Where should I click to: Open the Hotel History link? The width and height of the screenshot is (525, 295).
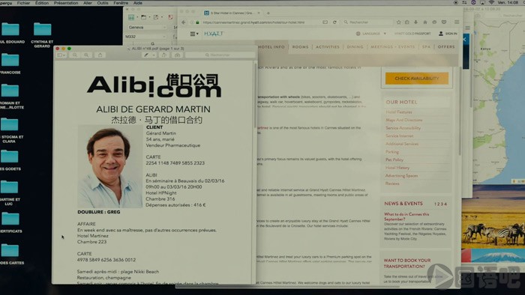click(x=397, y=168)
